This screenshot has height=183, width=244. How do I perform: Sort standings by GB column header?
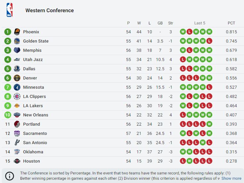coord(160,23)
